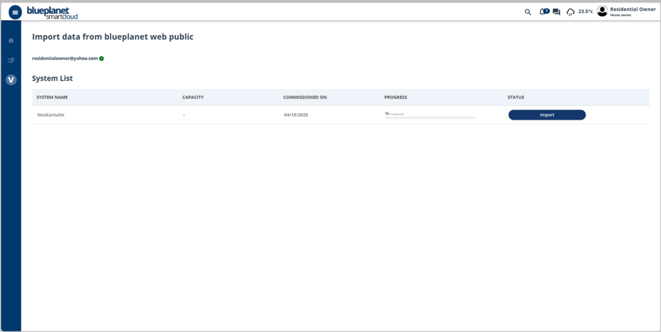Open the Residential Owner account menu
This screenshot has height=332, width=661.
(x=633, y=10)
